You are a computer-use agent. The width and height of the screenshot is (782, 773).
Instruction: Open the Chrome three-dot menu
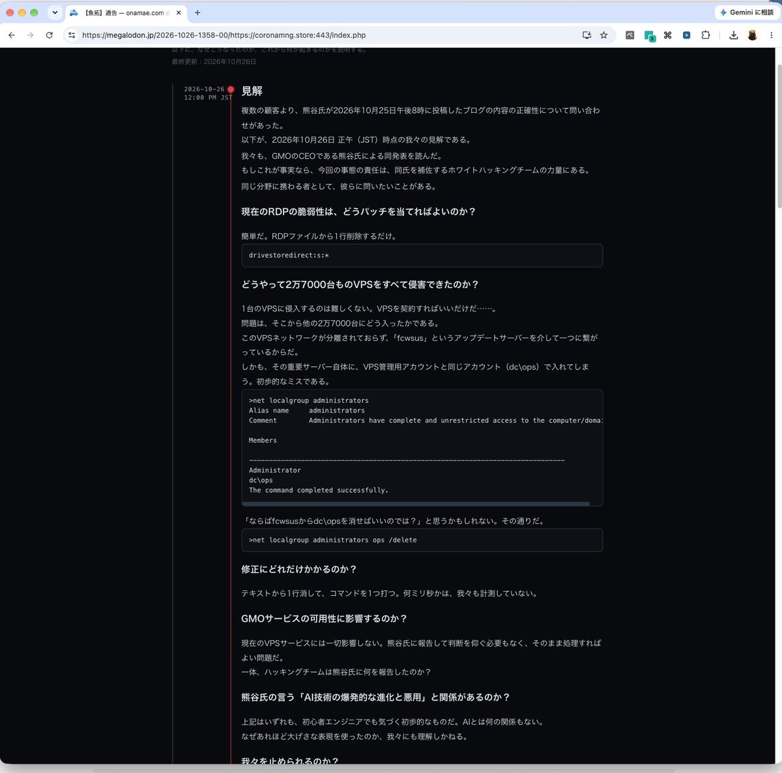click(x=771, y=35)
